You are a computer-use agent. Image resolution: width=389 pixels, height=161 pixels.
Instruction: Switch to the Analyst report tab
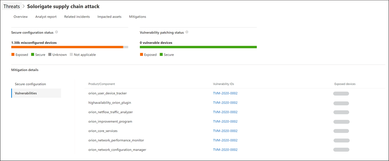(46, 17)
